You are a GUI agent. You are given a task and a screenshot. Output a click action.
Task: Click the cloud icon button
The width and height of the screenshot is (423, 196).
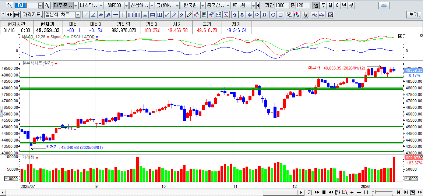point(384,6)
